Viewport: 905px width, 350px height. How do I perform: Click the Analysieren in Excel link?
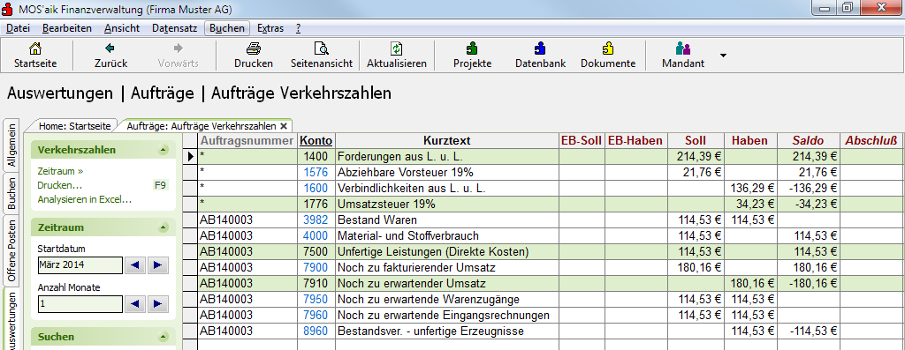click(x=84, y=200)
